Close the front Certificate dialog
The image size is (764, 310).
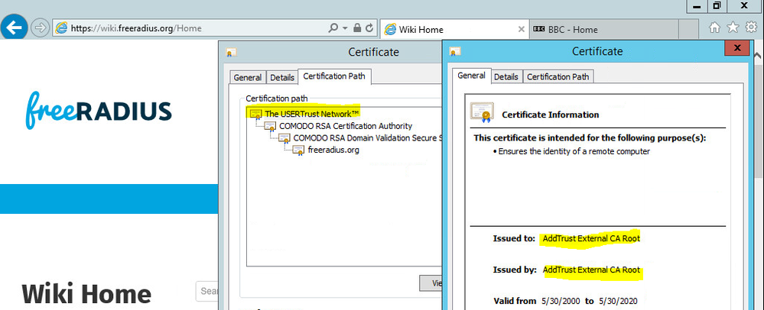[736, 48]
